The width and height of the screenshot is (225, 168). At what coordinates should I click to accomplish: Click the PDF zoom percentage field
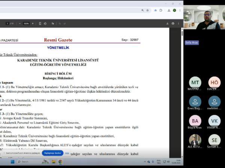point(26,24)
